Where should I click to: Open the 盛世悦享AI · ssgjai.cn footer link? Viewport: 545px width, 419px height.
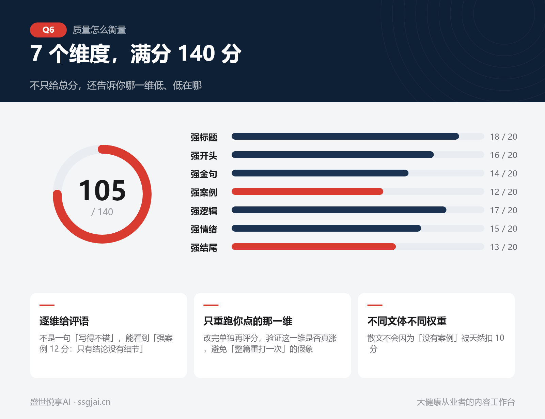point(70,402)
